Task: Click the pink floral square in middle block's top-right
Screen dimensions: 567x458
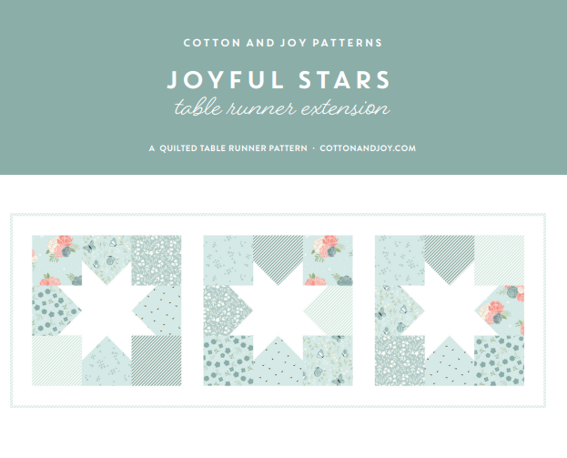Action: tap(328, 260)
